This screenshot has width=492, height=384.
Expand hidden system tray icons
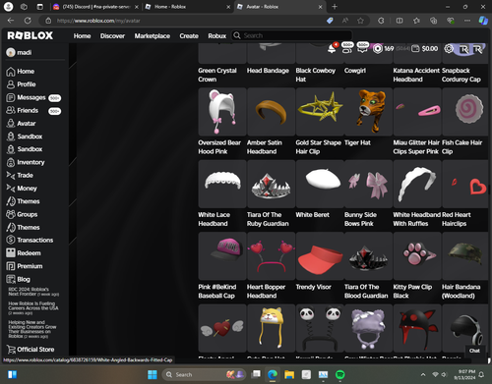pyautogui.click(x=423, y=374)
